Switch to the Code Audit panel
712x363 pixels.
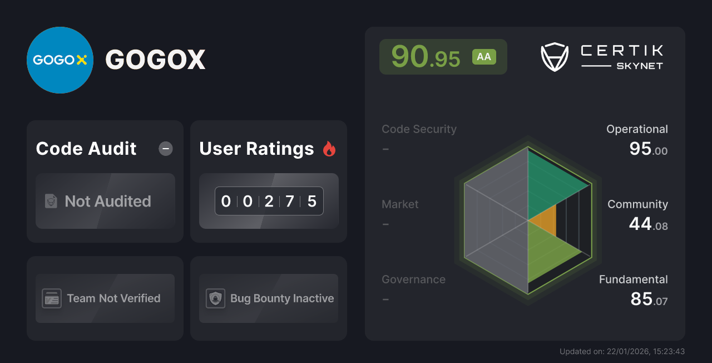86,148
